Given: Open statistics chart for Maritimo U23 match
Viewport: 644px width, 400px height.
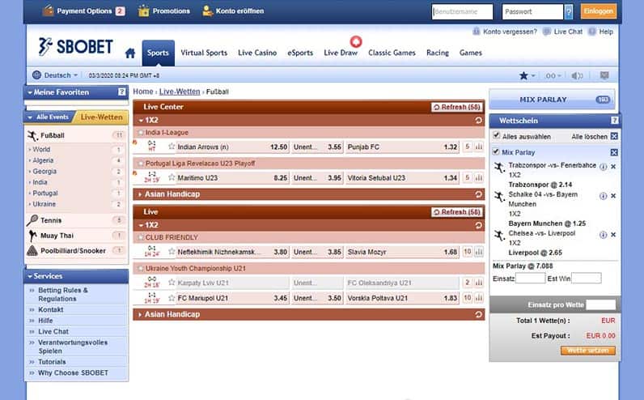Looking at the screenshot, I should click(479, 178).
